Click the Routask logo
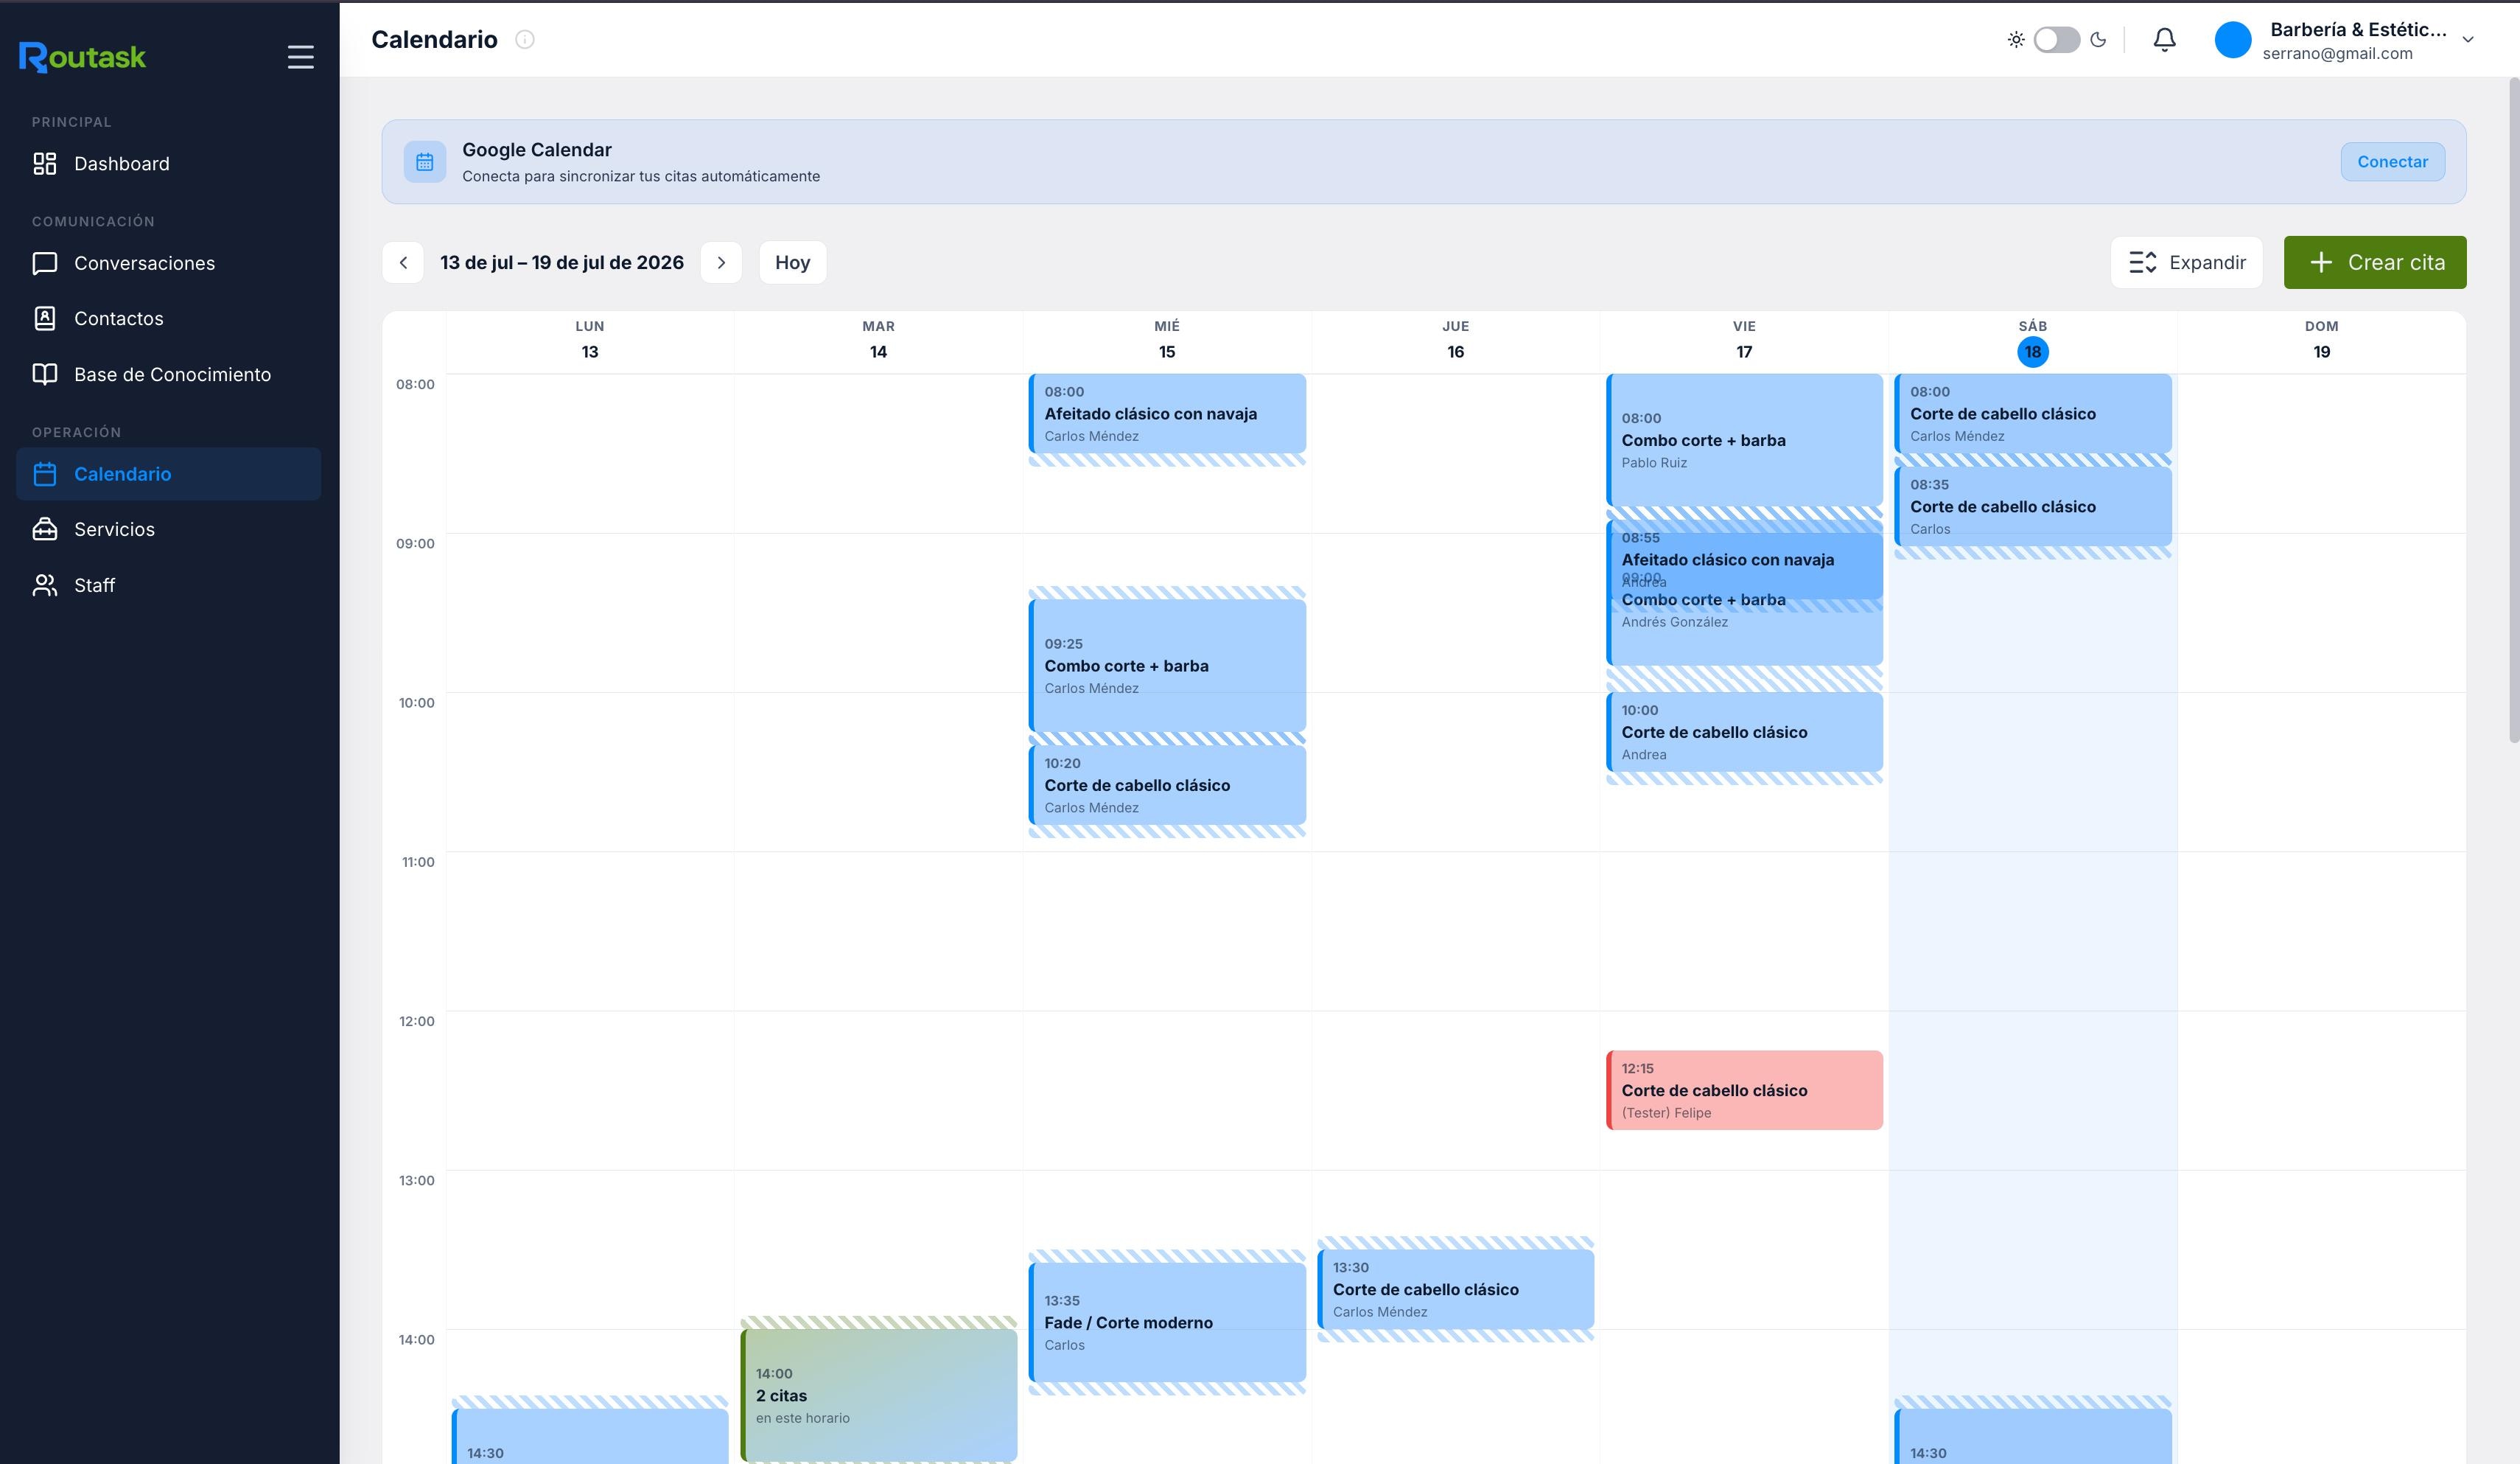Screen dimensions: 2520x1464 pyautogui.click(x=82, y=57)
